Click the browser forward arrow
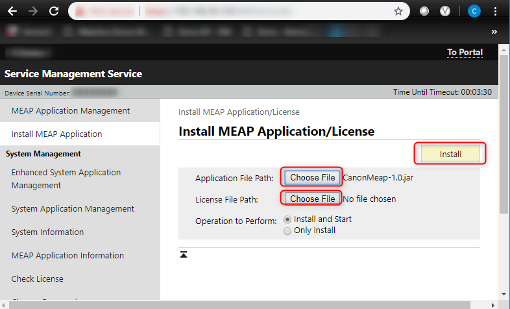Viewport: 510px width, 309px height. pos(33,11)
